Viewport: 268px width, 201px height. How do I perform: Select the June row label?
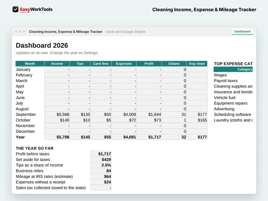[20, 97]
